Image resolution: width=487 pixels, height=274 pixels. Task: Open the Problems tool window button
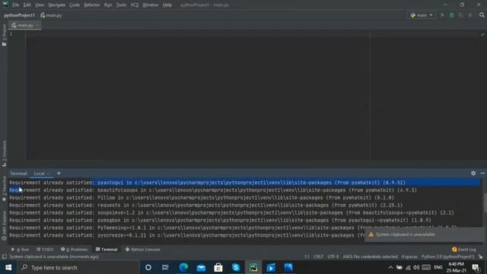click(x=75, y=250)
